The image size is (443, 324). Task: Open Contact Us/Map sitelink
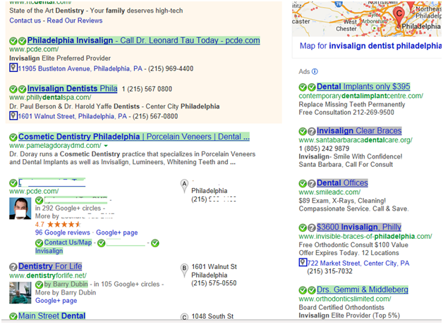click(x=68, y=242)
